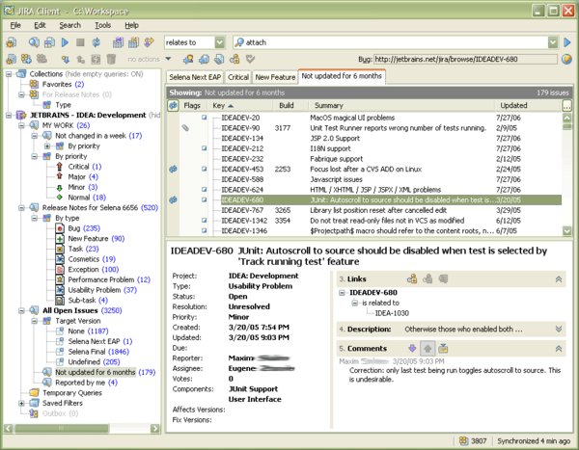The image size is (579, 450).
Task: Open the 'relates to' dropdown
Action: (221, 42)
